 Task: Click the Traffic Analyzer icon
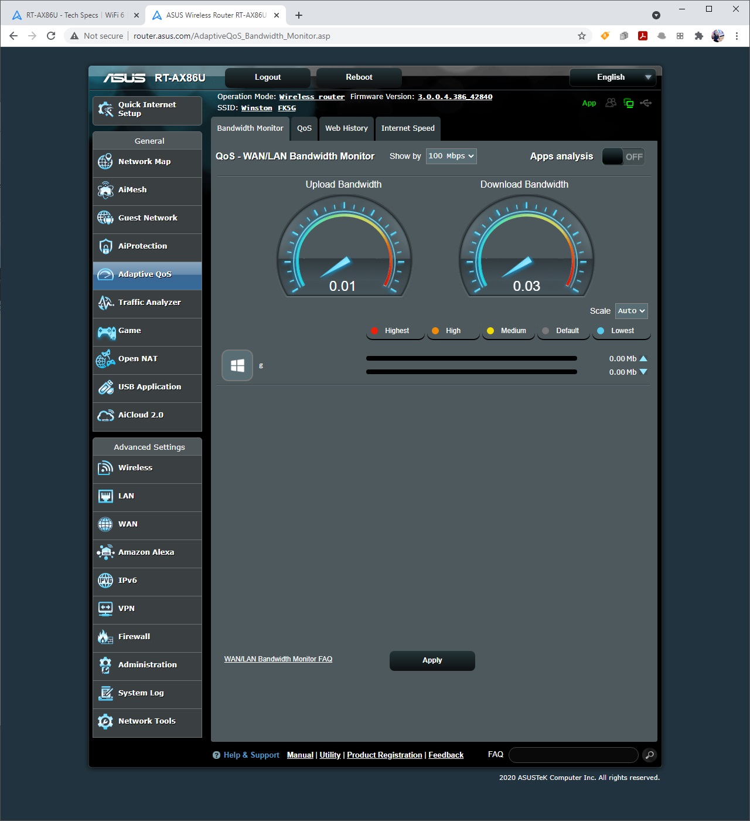pos(105,303)
